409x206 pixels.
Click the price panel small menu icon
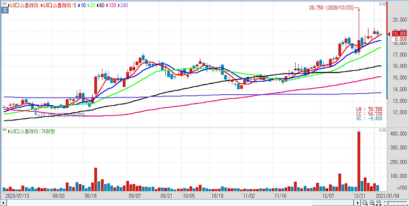click(x=4, y=4)
